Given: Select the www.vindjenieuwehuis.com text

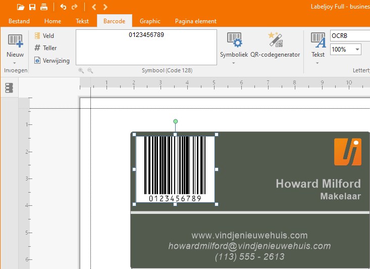Looking at the screenshot, I should [250, 235].
